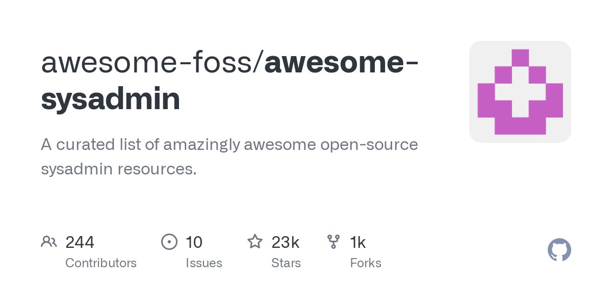Click the bold "sysadmin" title word
The width and height of the screenshot is (612, 306).
pos(110,99)
